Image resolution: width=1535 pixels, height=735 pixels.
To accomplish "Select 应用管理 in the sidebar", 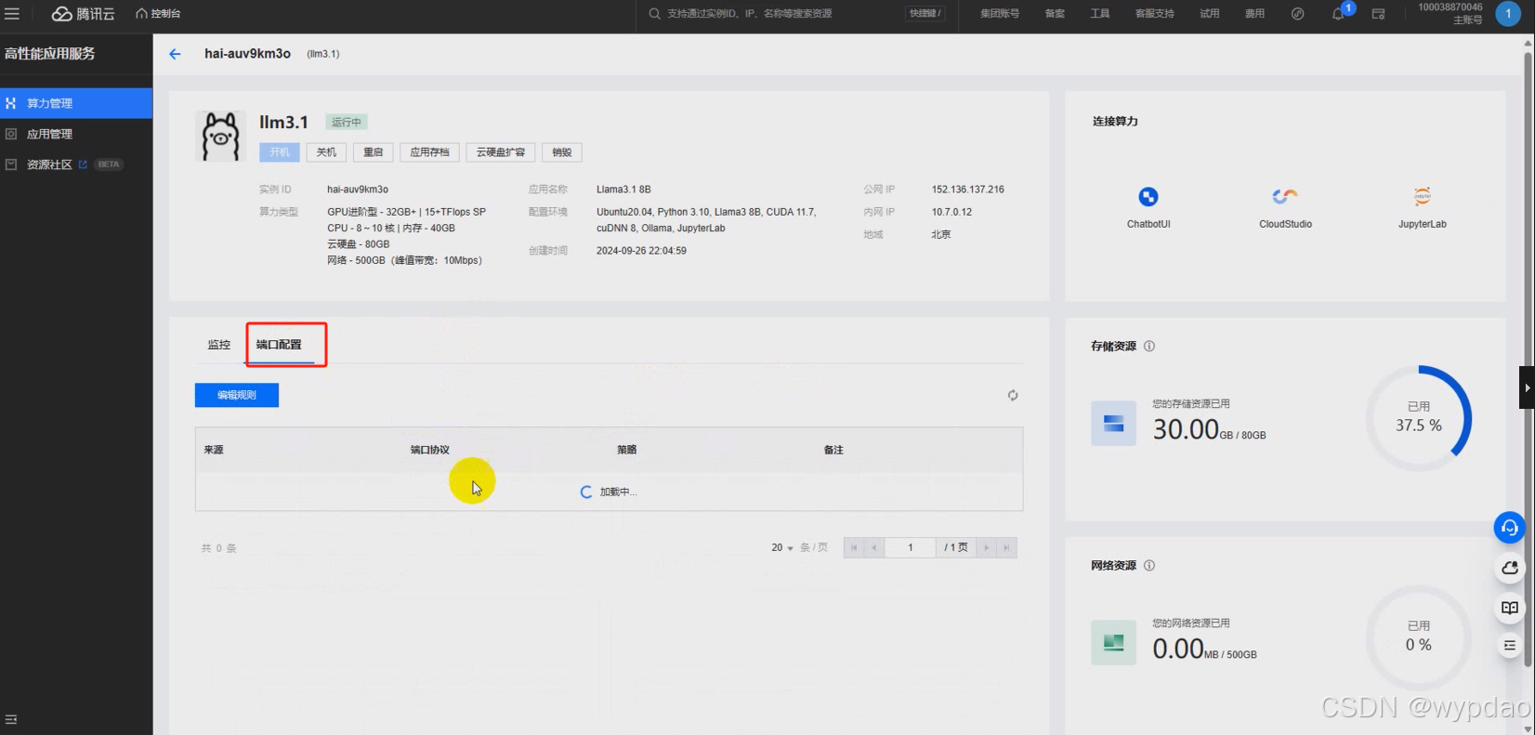I will (x=76, y=134).
